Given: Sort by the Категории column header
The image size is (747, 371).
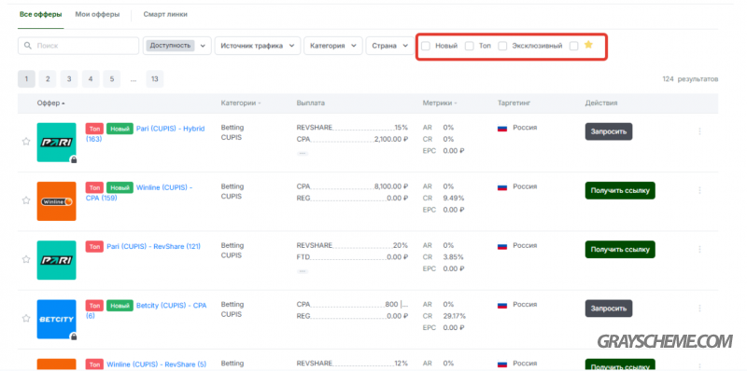Looking at the screenshot, I should 241,103.
